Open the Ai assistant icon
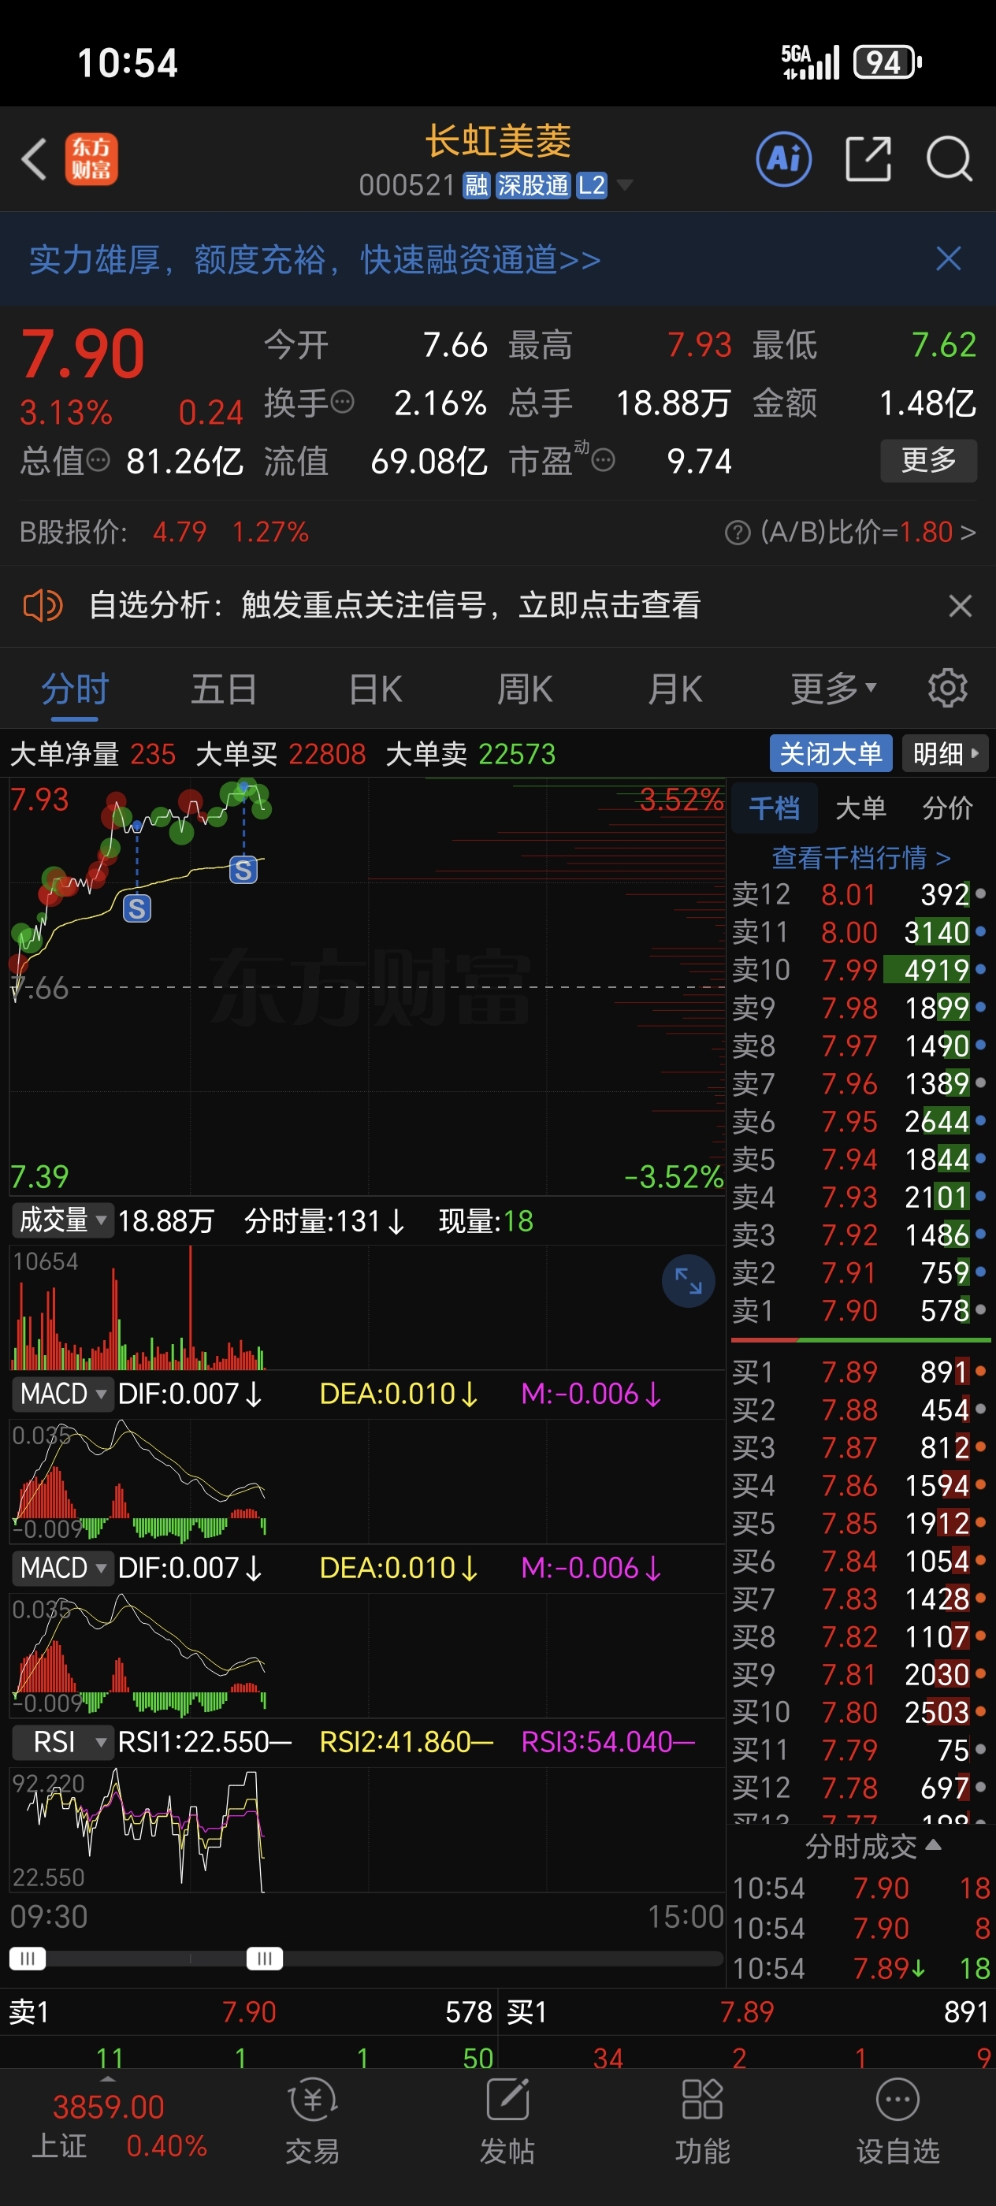Image resolution: width=996 pixels, height=2206 pixels. [783, 159]
